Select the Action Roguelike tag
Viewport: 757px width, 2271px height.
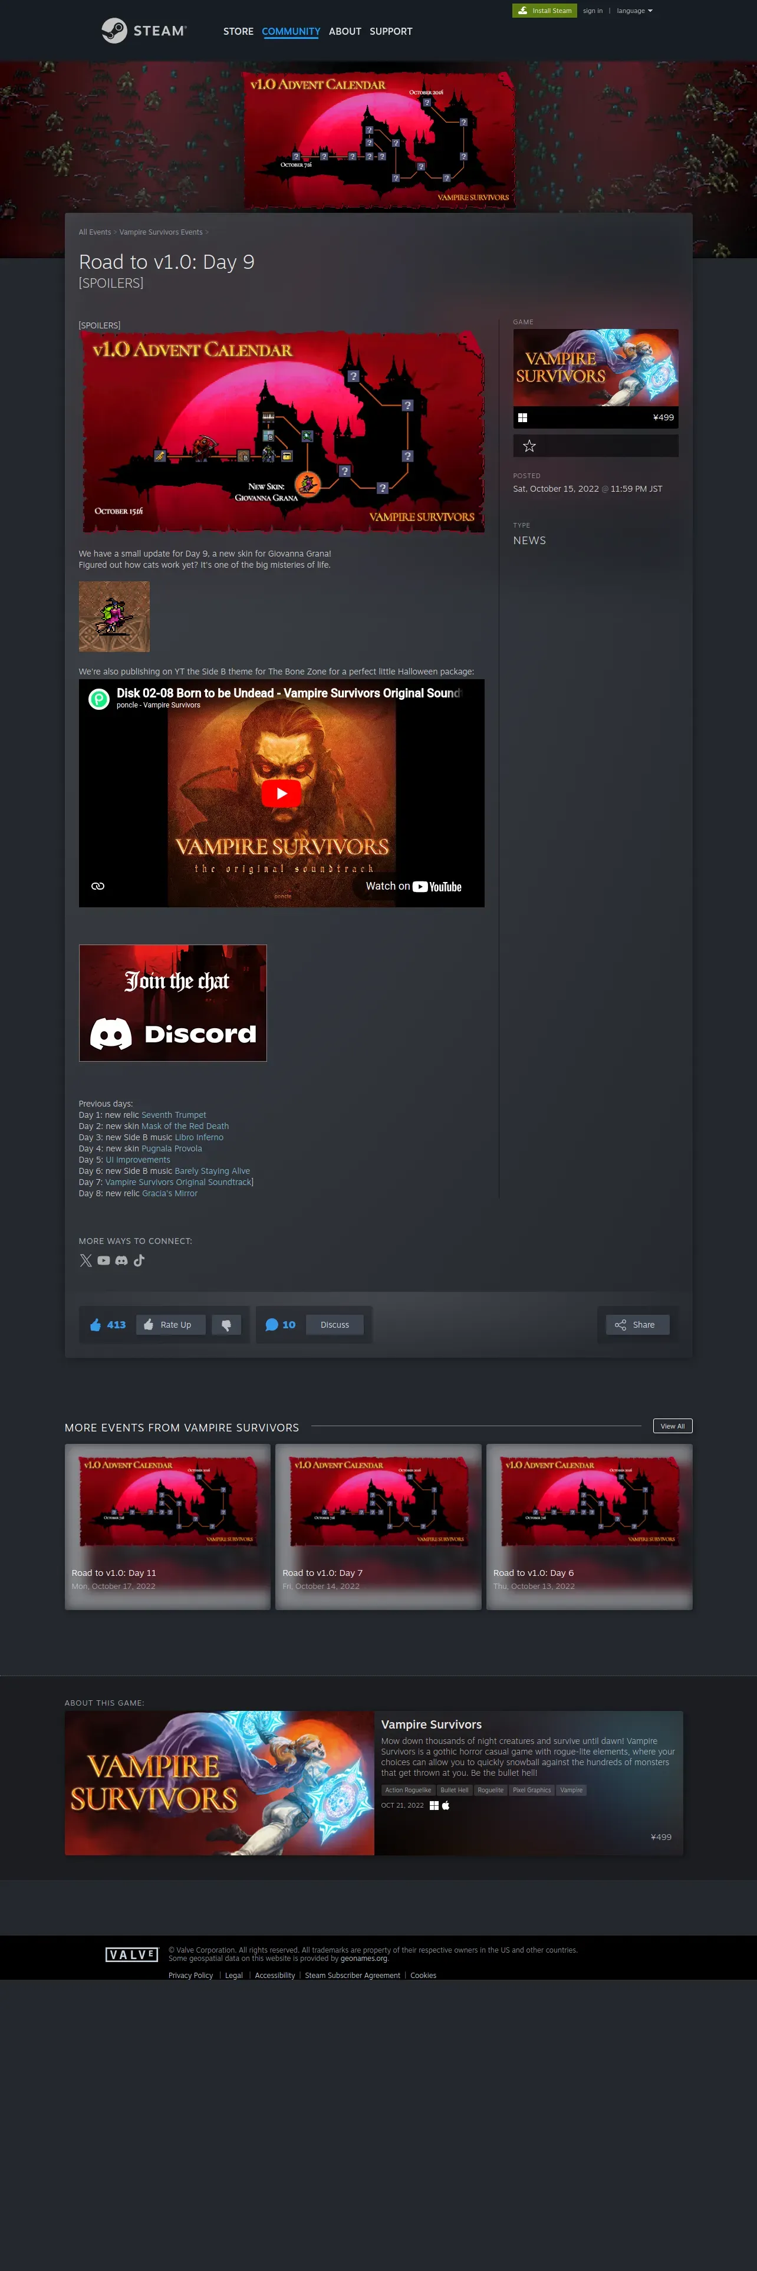(x=408, y=1791)
